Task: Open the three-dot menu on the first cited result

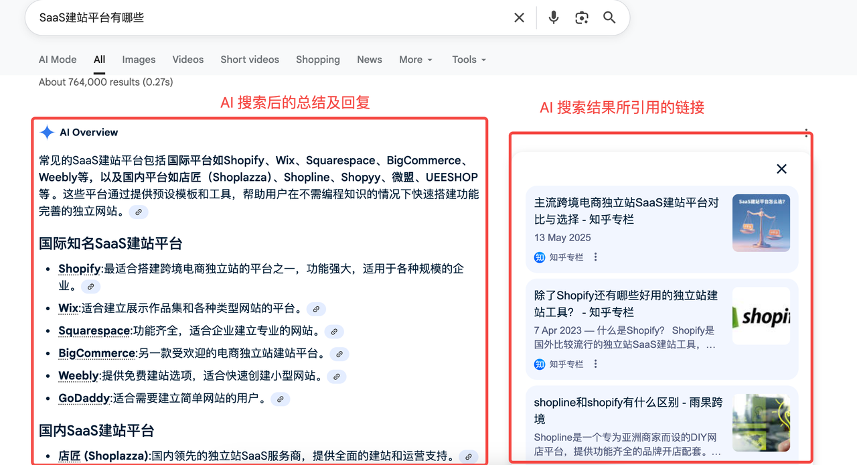Action: coord(595,256)
